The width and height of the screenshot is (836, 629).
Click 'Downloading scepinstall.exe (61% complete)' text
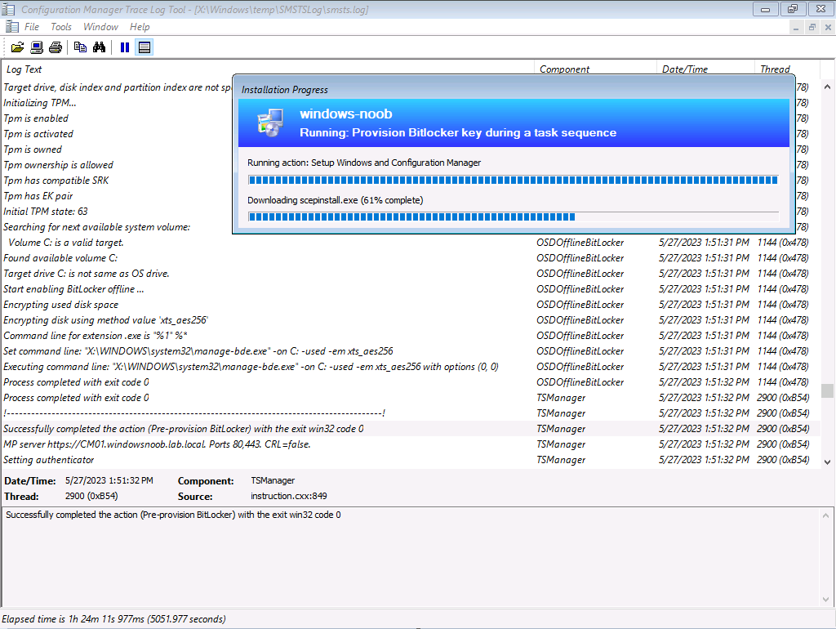point(336,200)
